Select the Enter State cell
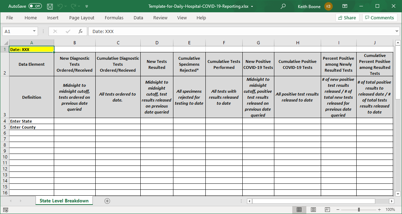The image size is (402, 214). [x=32, y=121]
